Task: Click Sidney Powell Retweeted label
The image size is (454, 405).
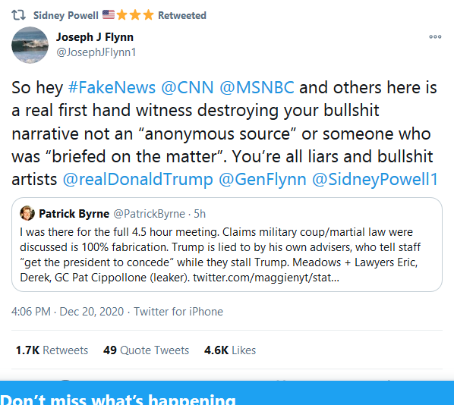Action: click(120, 15)
